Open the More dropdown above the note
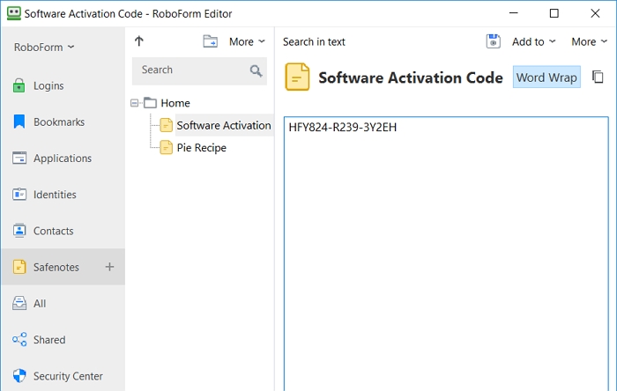This screenshot has width=617, height=391. (589, 41)
